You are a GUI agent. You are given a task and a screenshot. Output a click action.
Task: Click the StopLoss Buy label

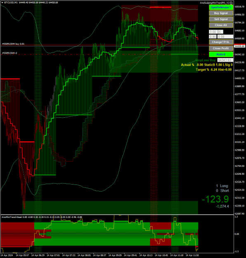[206, 60]
